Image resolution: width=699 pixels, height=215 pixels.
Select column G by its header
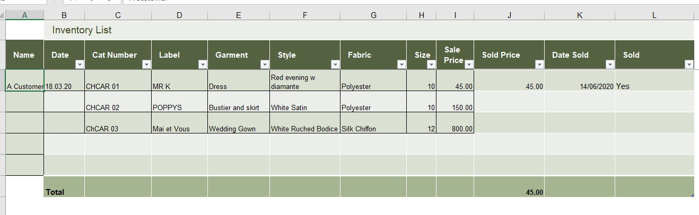pos(373,15)
